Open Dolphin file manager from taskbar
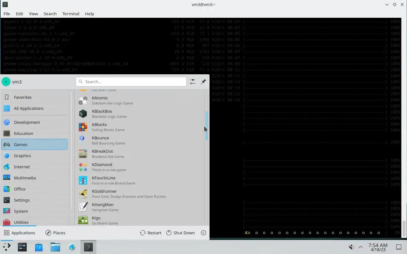Image resolution: width=407 pixels, height=254 pixels. [55, 247]
